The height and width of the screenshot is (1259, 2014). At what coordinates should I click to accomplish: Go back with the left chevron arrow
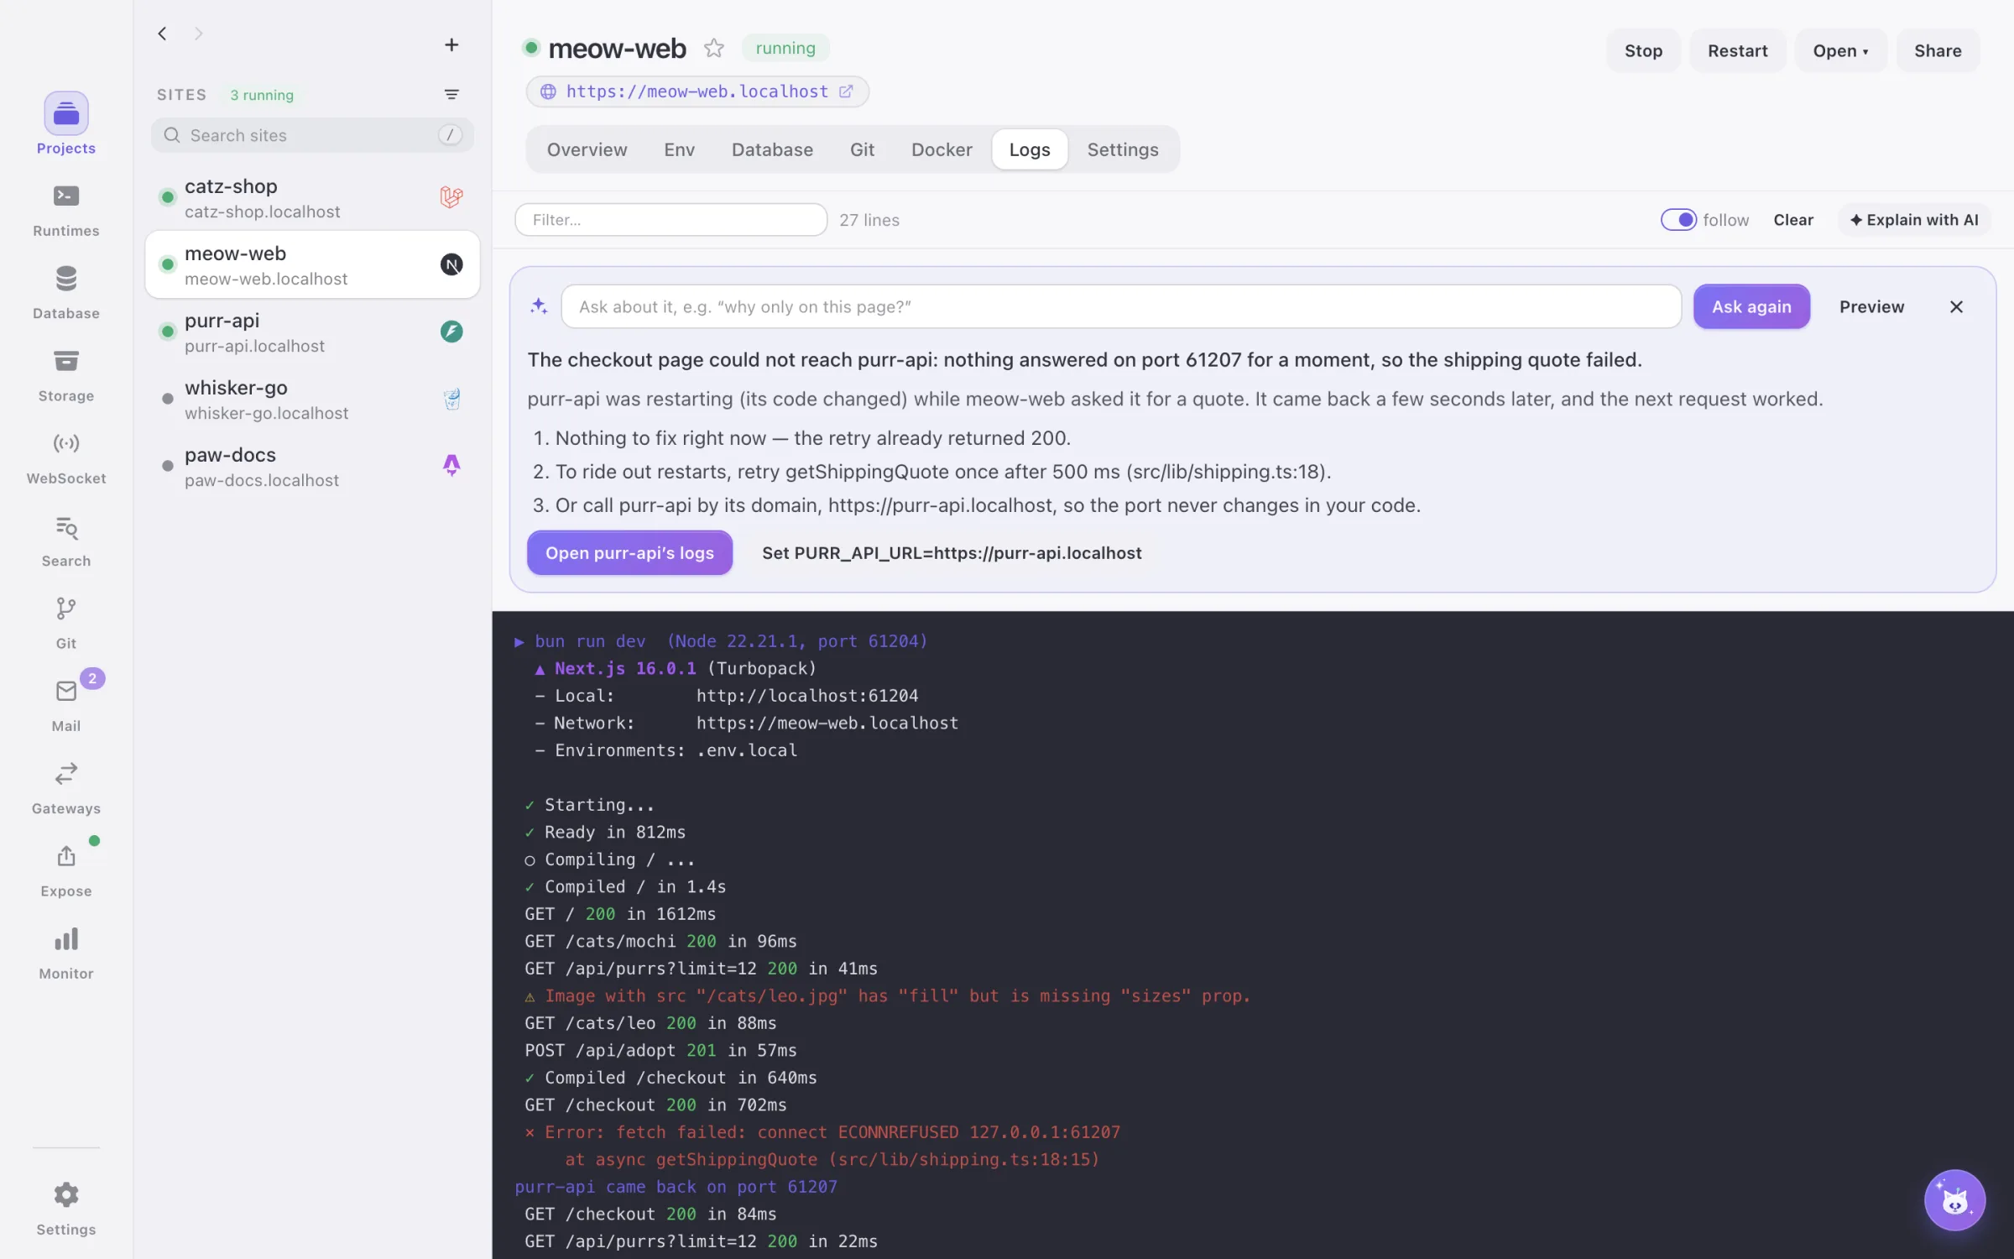click(162, 34)
